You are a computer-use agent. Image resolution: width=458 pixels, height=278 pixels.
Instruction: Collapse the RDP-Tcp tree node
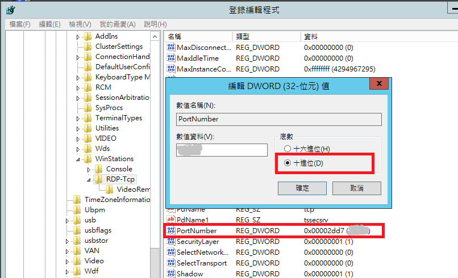click(89, 180)
